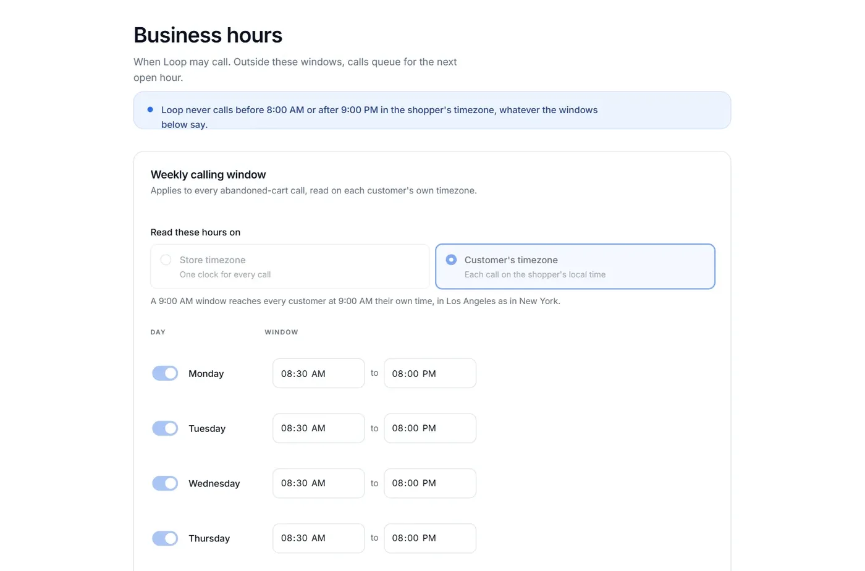Change Tuesday end time field

coord(430,428)
